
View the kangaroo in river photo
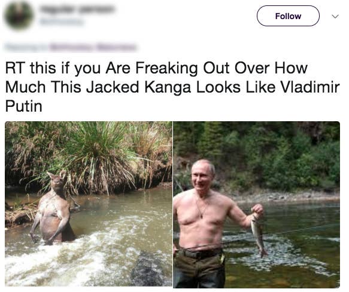click(89, 204)
